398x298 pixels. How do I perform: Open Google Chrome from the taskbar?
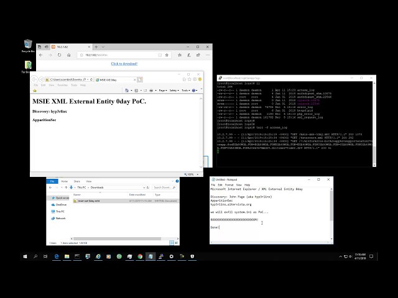[140, 256]
